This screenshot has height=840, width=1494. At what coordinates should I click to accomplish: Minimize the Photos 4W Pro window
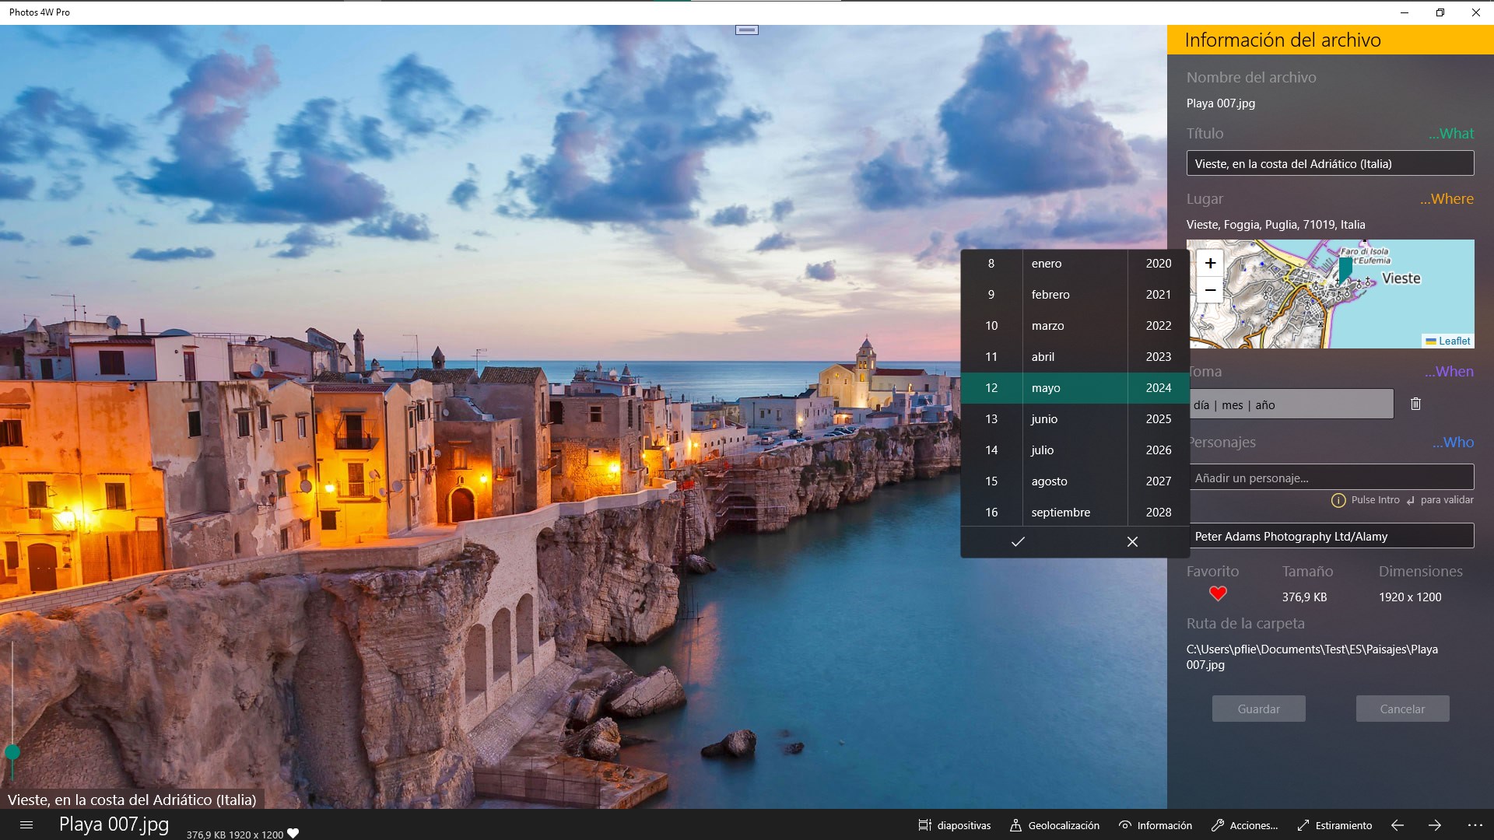click(x=1405, y=12)
